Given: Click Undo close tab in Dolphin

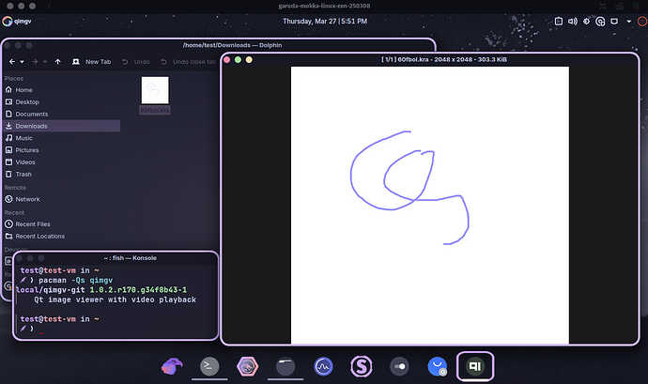Looking at the screenshot, I should click(x=188, y=62).
